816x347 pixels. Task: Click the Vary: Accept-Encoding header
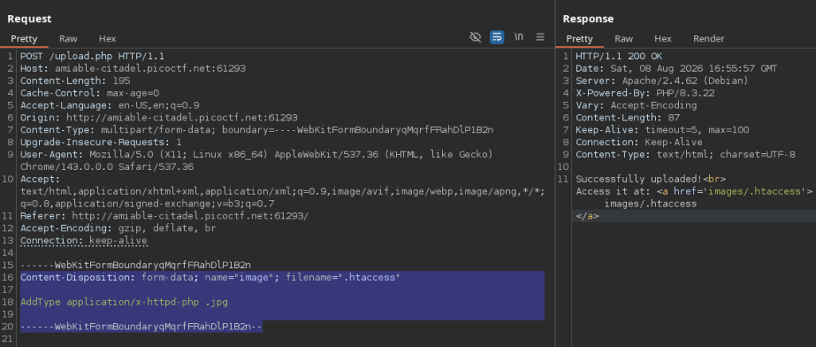pos(636,105)
